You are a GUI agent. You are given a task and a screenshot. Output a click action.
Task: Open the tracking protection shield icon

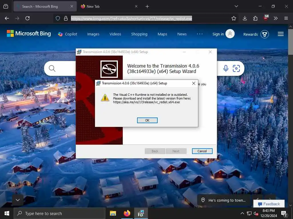pos(58,18)
